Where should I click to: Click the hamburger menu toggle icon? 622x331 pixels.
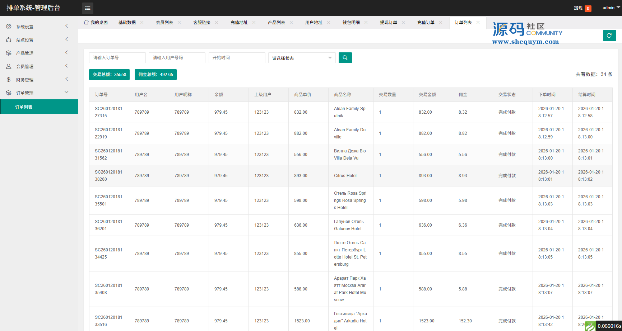tap(88, 8)
